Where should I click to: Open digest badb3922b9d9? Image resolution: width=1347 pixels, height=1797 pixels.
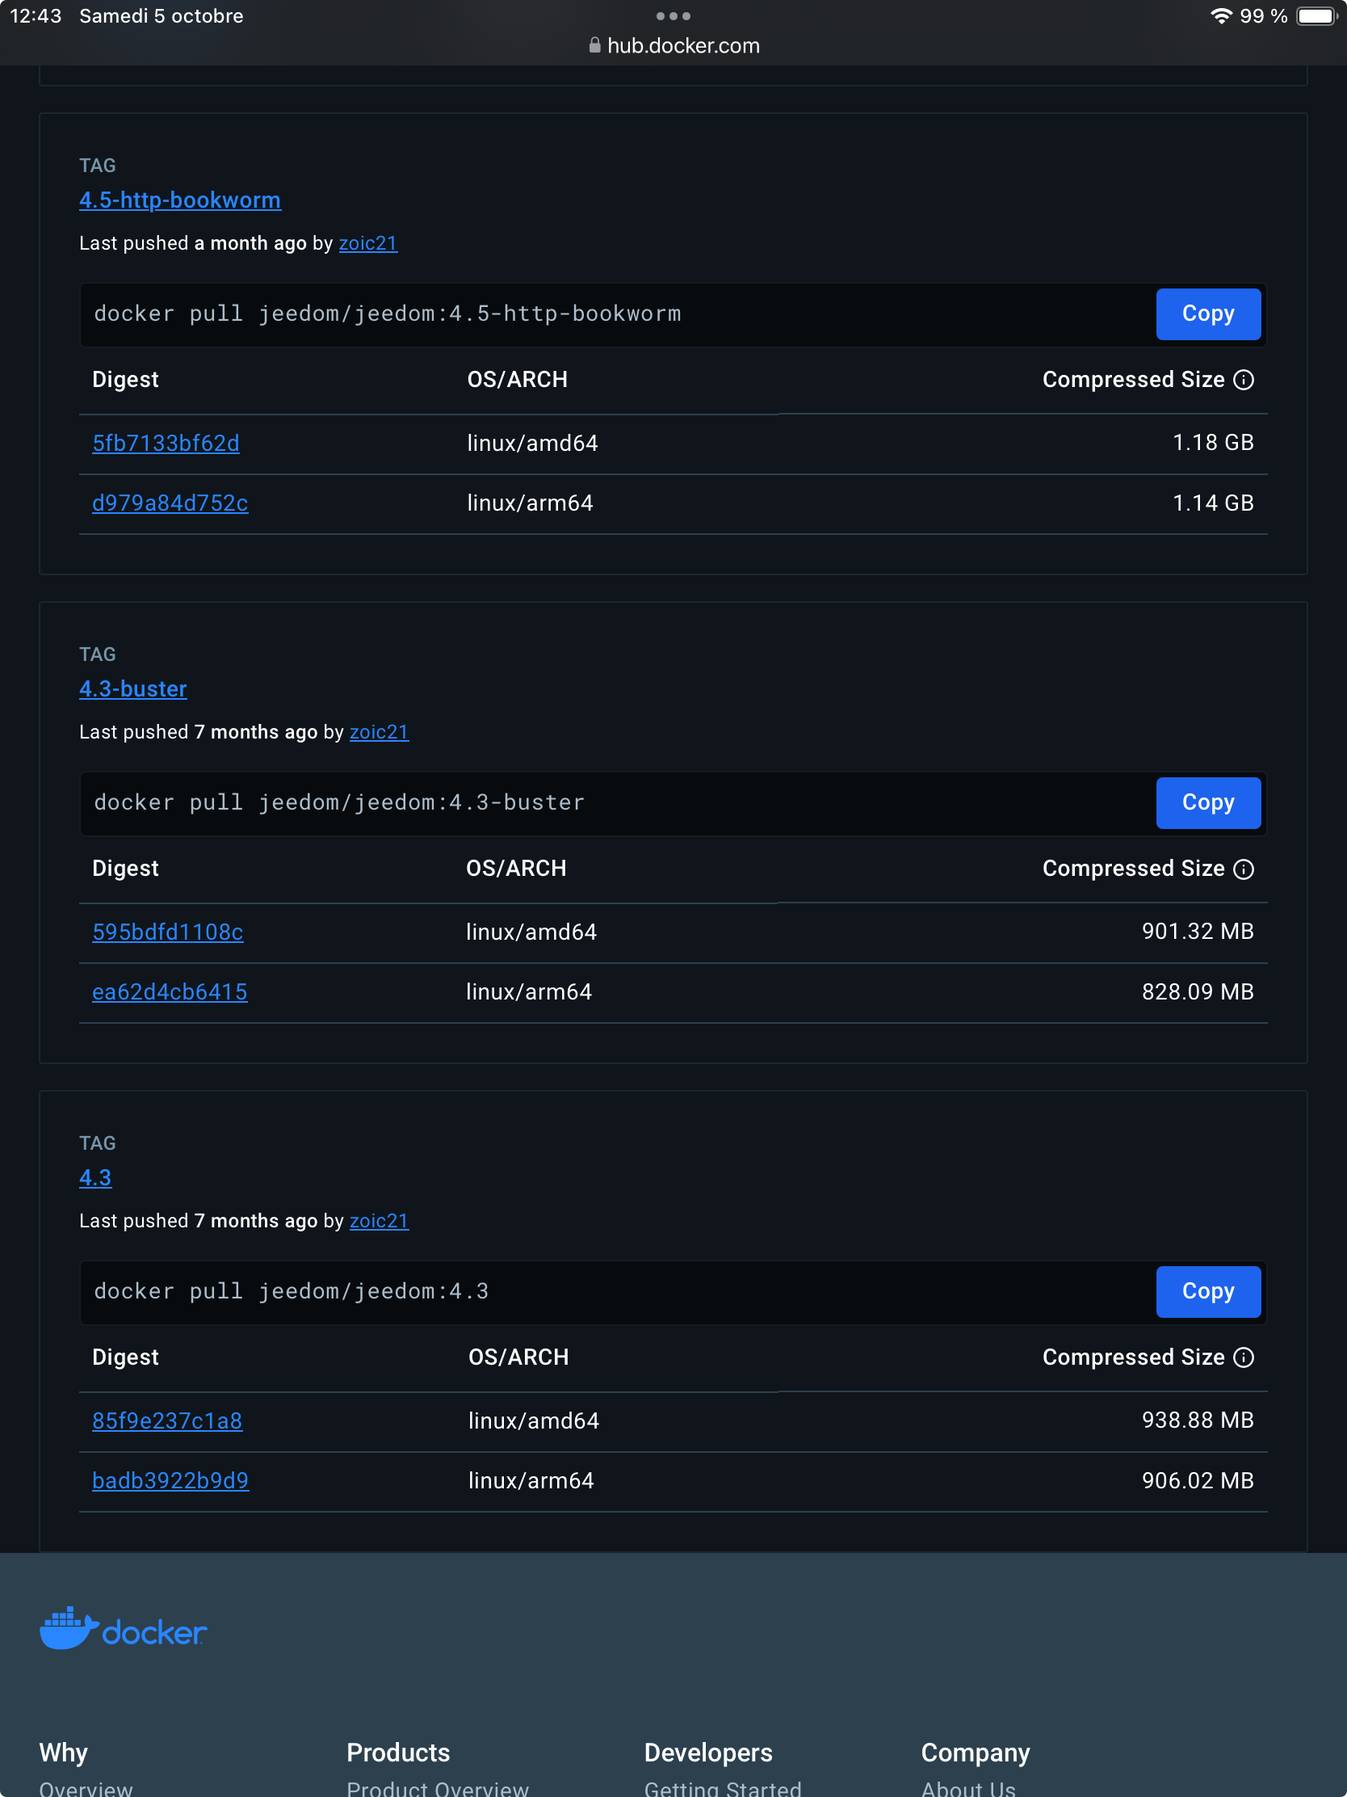tap(170, 1480)
